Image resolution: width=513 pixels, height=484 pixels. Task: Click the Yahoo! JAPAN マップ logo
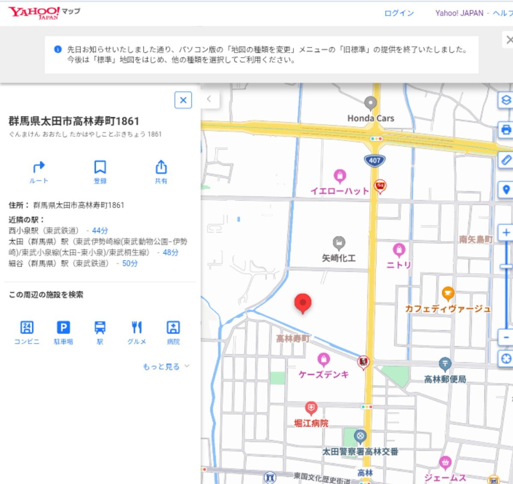point(44,13)
